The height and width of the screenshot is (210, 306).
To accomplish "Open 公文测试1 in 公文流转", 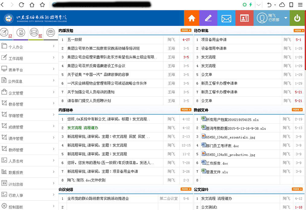I will tap(209, 207).
